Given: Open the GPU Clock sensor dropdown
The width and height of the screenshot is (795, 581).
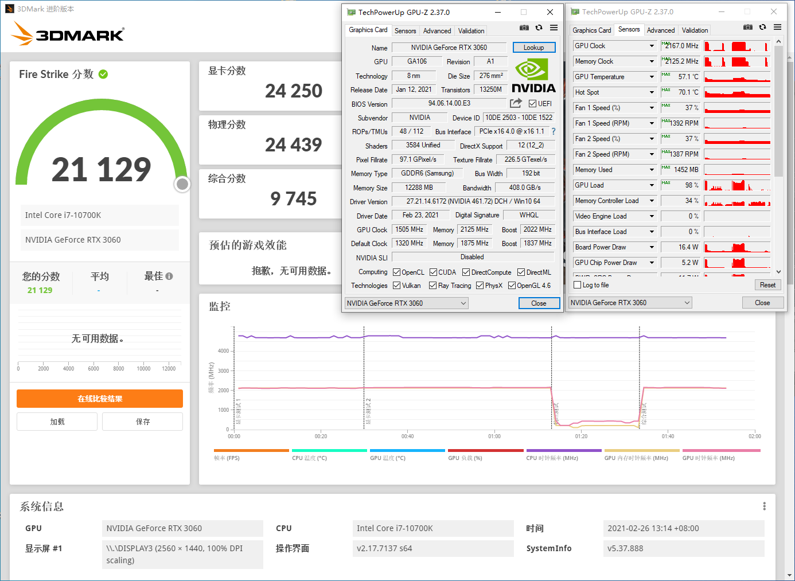Looking at the screenshot, I should [x=652, y=46].
